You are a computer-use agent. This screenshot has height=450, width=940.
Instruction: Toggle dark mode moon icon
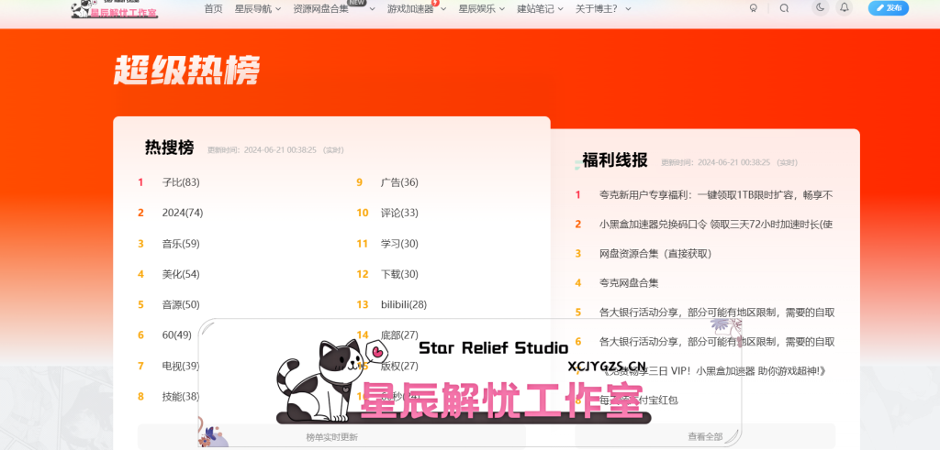tap(820, 7)
